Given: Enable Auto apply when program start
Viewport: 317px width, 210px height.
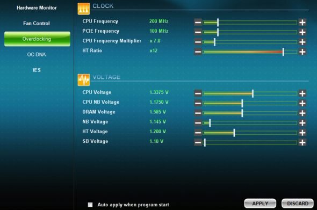Looking at the screenshot, I should coord(90,205).
